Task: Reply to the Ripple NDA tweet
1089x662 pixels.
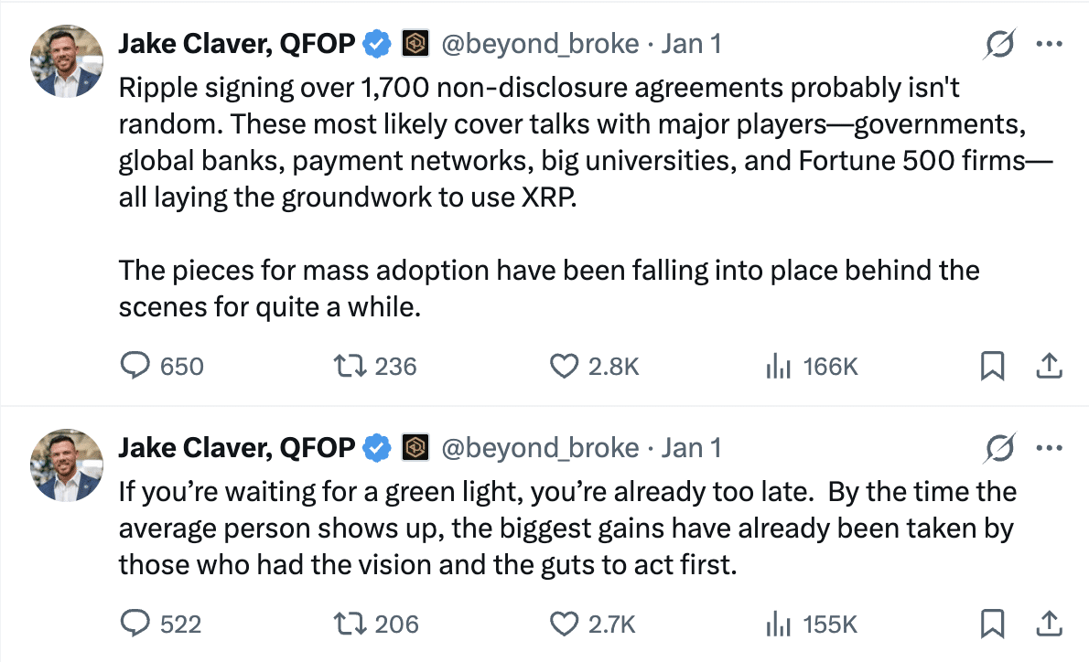Action: click(x=135, y=366)
